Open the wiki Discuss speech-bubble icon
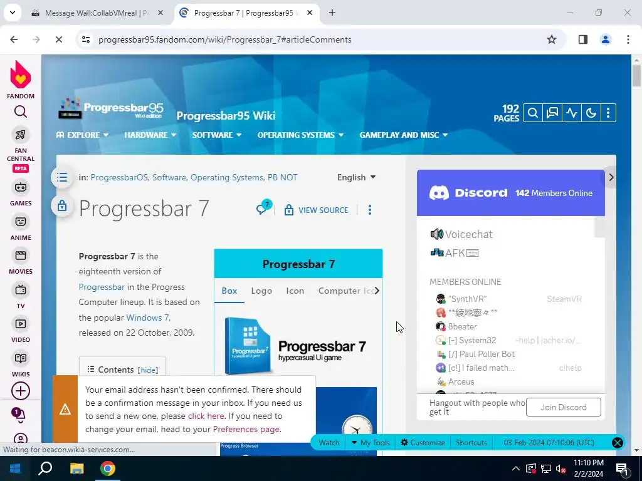Image resolution: width=642 pixels, height=481 pixels. 552,113
